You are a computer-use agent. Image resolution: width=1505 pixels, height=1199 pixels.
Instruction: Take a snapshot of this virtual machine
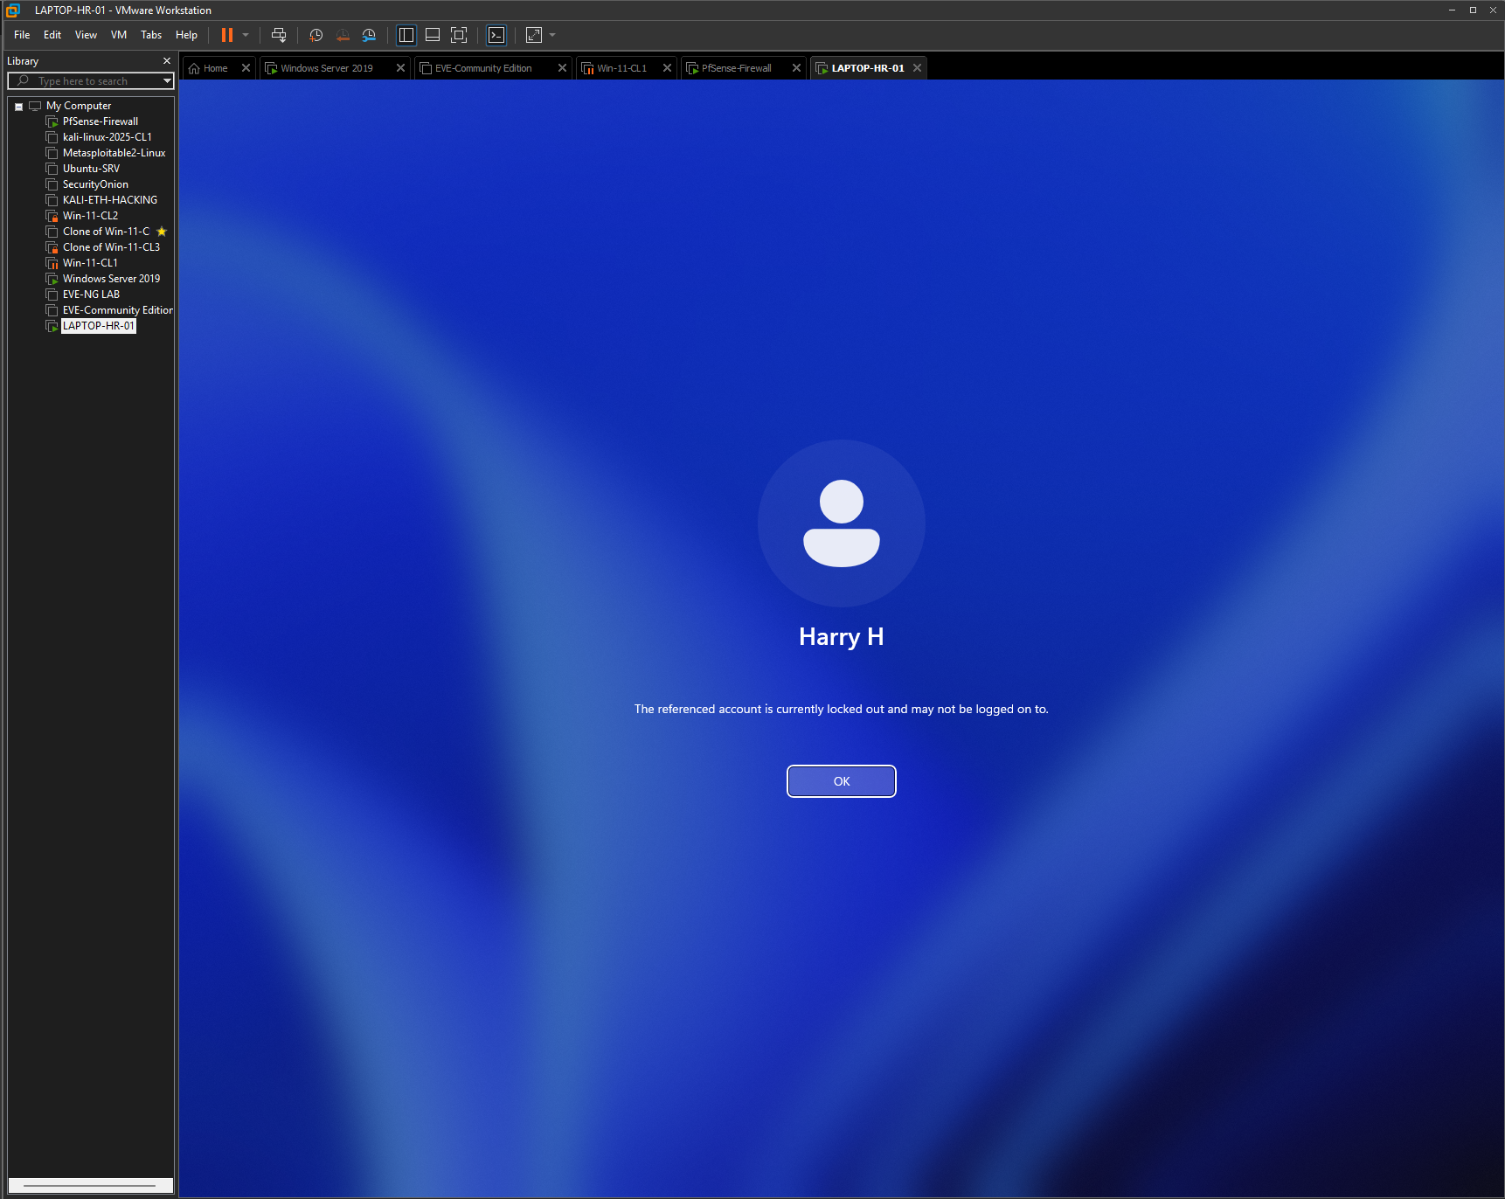316,35
